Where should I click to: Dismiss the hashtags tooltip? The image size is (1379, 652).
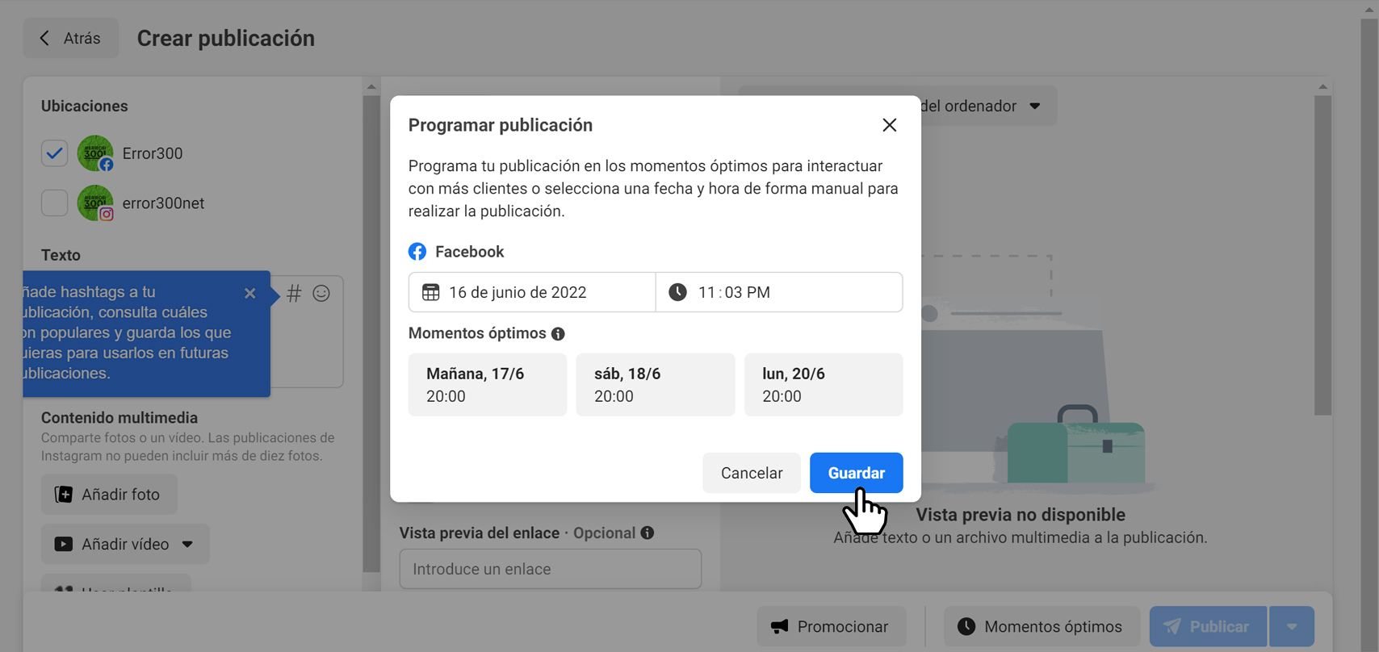tap(249, 294)
